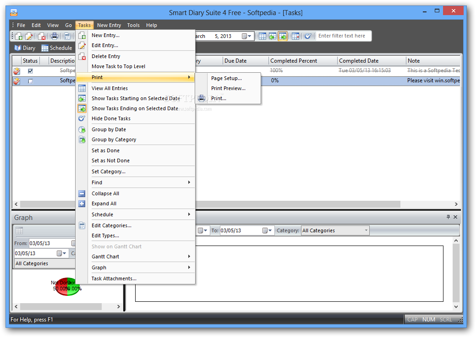Click the filter text input field
Viewport: 476px width, 337px height.
(x=343, y=36)
